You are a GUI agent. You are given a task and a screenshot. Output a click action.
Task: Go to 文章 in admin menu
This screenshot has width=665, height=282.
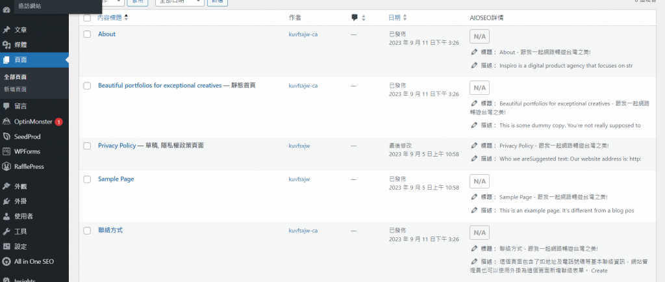tap(20, 30)
